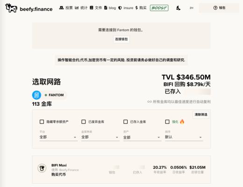Click the BIFI 回购 $8.79k/天 text
243x187 pixels.
click(x=187, y=84)
